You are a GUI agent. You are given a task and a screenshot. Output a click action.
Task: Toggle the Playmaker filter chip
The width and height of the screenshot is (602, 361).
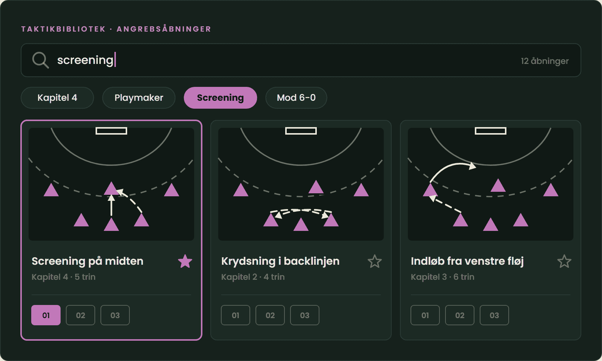pyautogui.click(x=139, y=98)
